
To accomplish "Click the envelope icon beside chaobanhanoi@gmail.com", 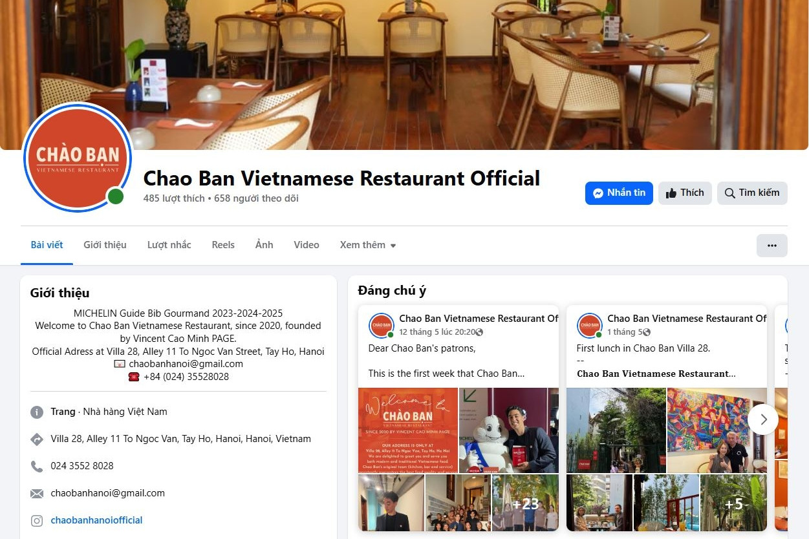I will click(x=37, y=493).
